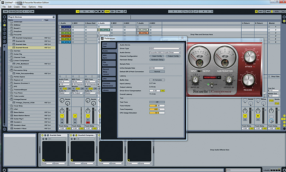Open the Live Device Browser icon
Screen dimensions: 286x172
(4, 21)
